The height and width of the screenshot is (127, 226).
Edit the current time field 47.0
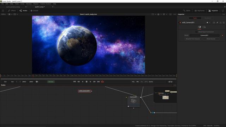click(x=170, y=81)
